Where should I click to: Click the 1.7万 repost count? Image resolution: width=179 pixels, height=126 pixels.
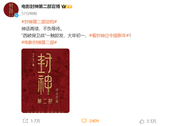[x=35, y=121]
